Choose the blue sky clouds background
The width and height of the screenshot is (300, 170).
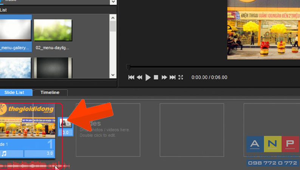(15, 68)
